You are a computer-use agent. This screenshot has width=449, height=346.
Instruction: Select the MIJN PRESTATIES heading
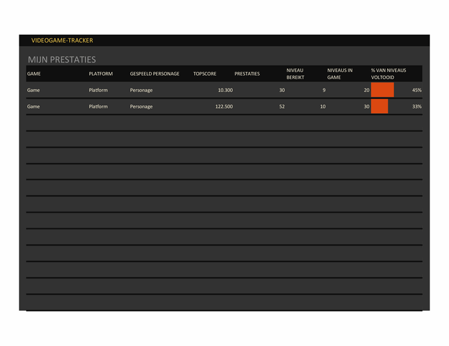(x=62, y=59)
